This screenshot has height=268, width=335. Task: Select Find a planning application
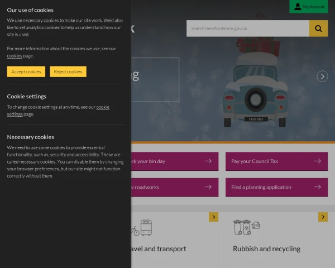click(261, 187)
